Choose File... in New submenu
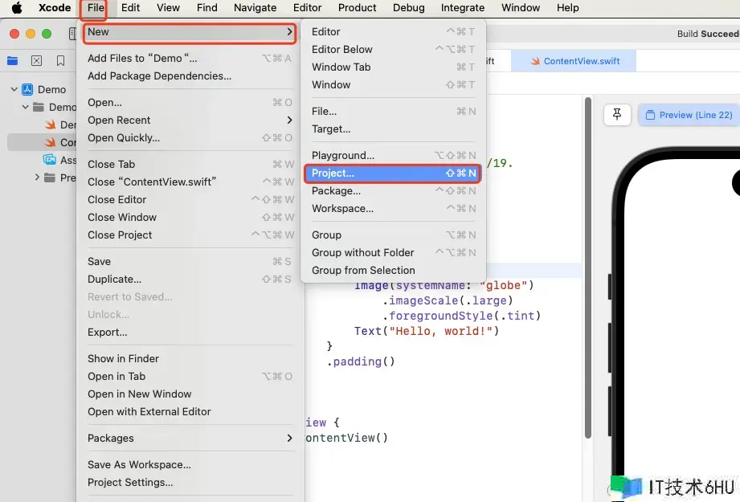The width and height of the screenshot is (740, 502). [393, 112]
